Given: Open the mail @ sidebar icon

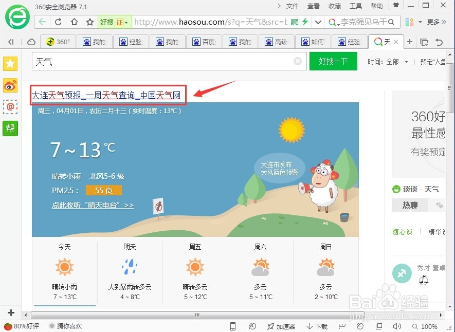Looking at the screenshot, I should [x=10, y=107].
